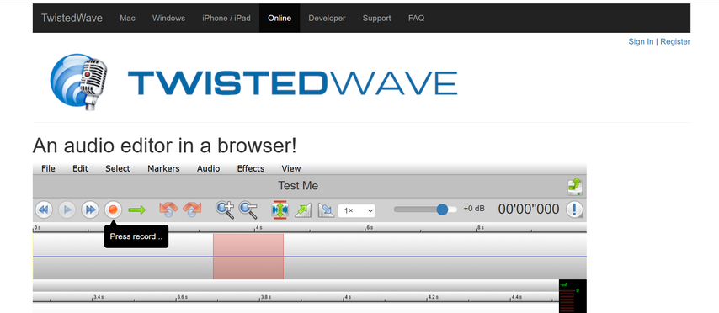Click the Press record... tooltip
This screenshot has height=313, width=719.
[x=136, y=236]
